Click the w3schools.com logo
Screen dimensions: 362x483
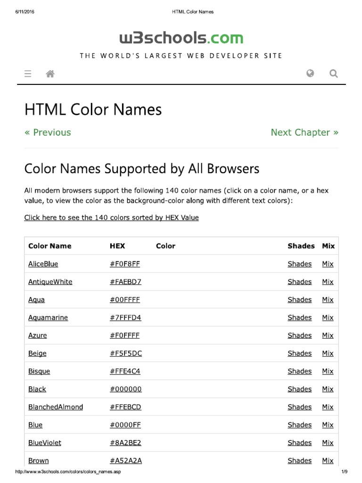181,38
